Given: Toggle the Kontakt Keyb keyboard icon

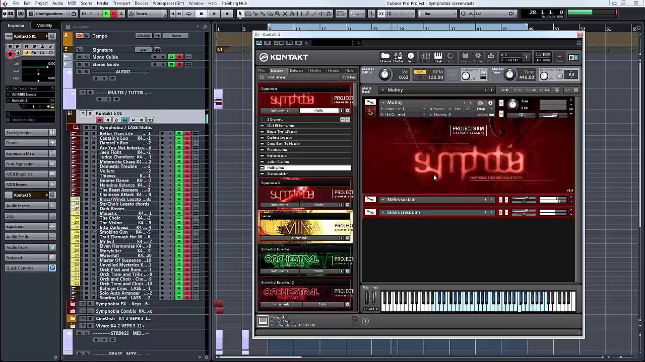Looking at the screenshot, I should pos(438,57).
